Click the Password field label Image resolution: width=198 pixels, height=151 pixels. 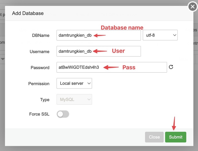[40, 68]
